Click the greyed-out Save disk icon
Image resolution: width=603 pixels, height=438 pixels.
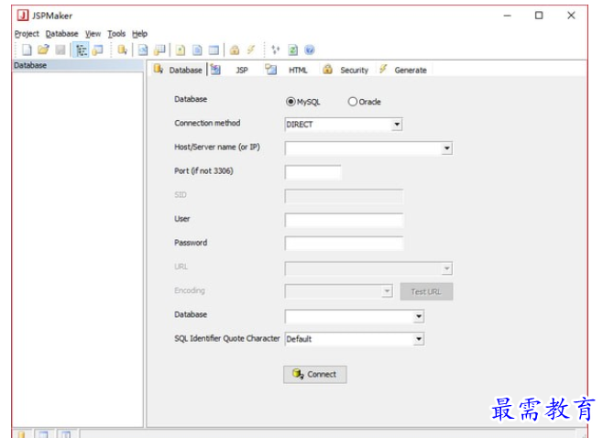(x=60, y=49)
